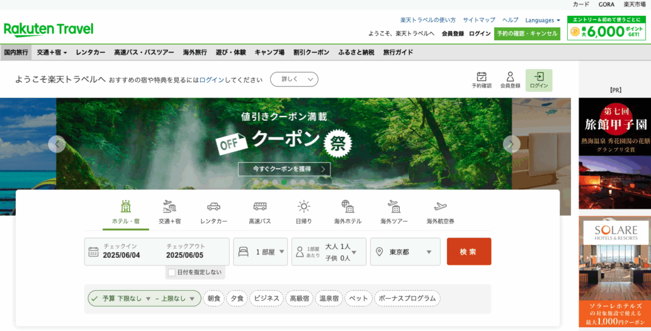The image size is (651, 331).
Task: Click the チェックアウト date field
Action: coord(186,251)
